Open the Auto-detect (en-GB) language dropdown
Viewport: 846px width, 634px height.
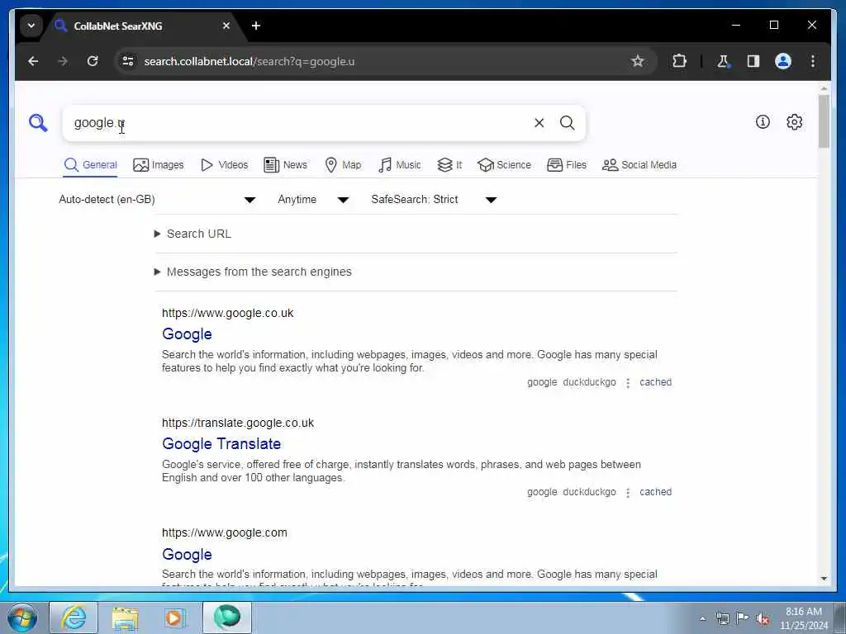[157, 200]
